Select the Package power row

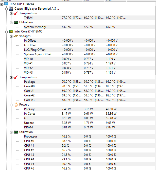coord(30,109)
